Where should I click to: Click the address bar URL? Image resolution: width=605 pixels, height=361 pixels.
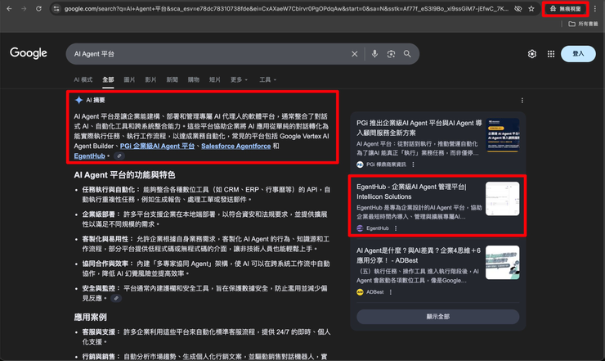click(286, 8)
